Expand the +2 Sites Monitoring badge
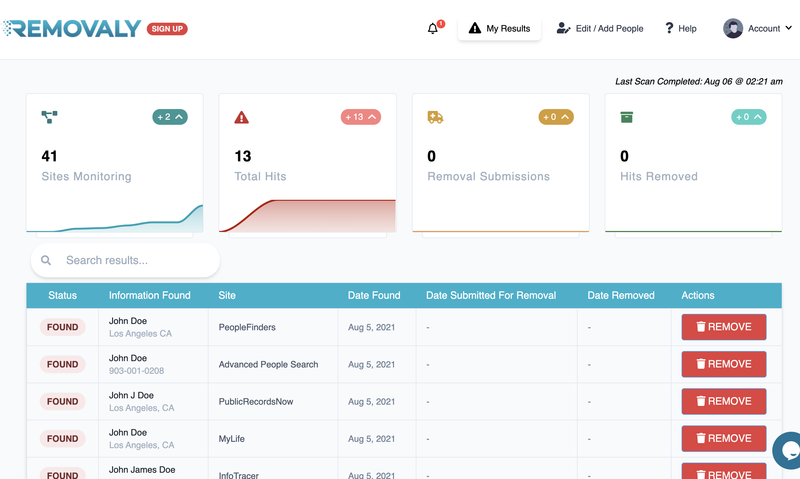This screenshot has width=800, height=479. (170, 117)
